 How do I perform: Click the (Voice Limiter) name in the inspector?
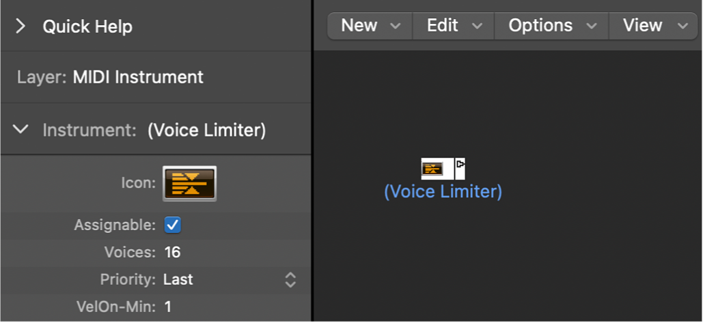[x=206, y=130]
